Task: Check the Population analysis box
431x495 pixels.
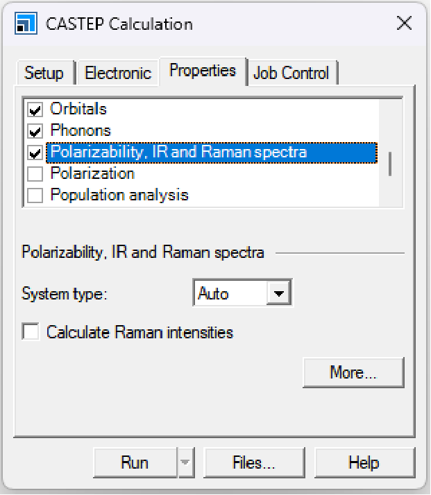Action: pos(35,196)
